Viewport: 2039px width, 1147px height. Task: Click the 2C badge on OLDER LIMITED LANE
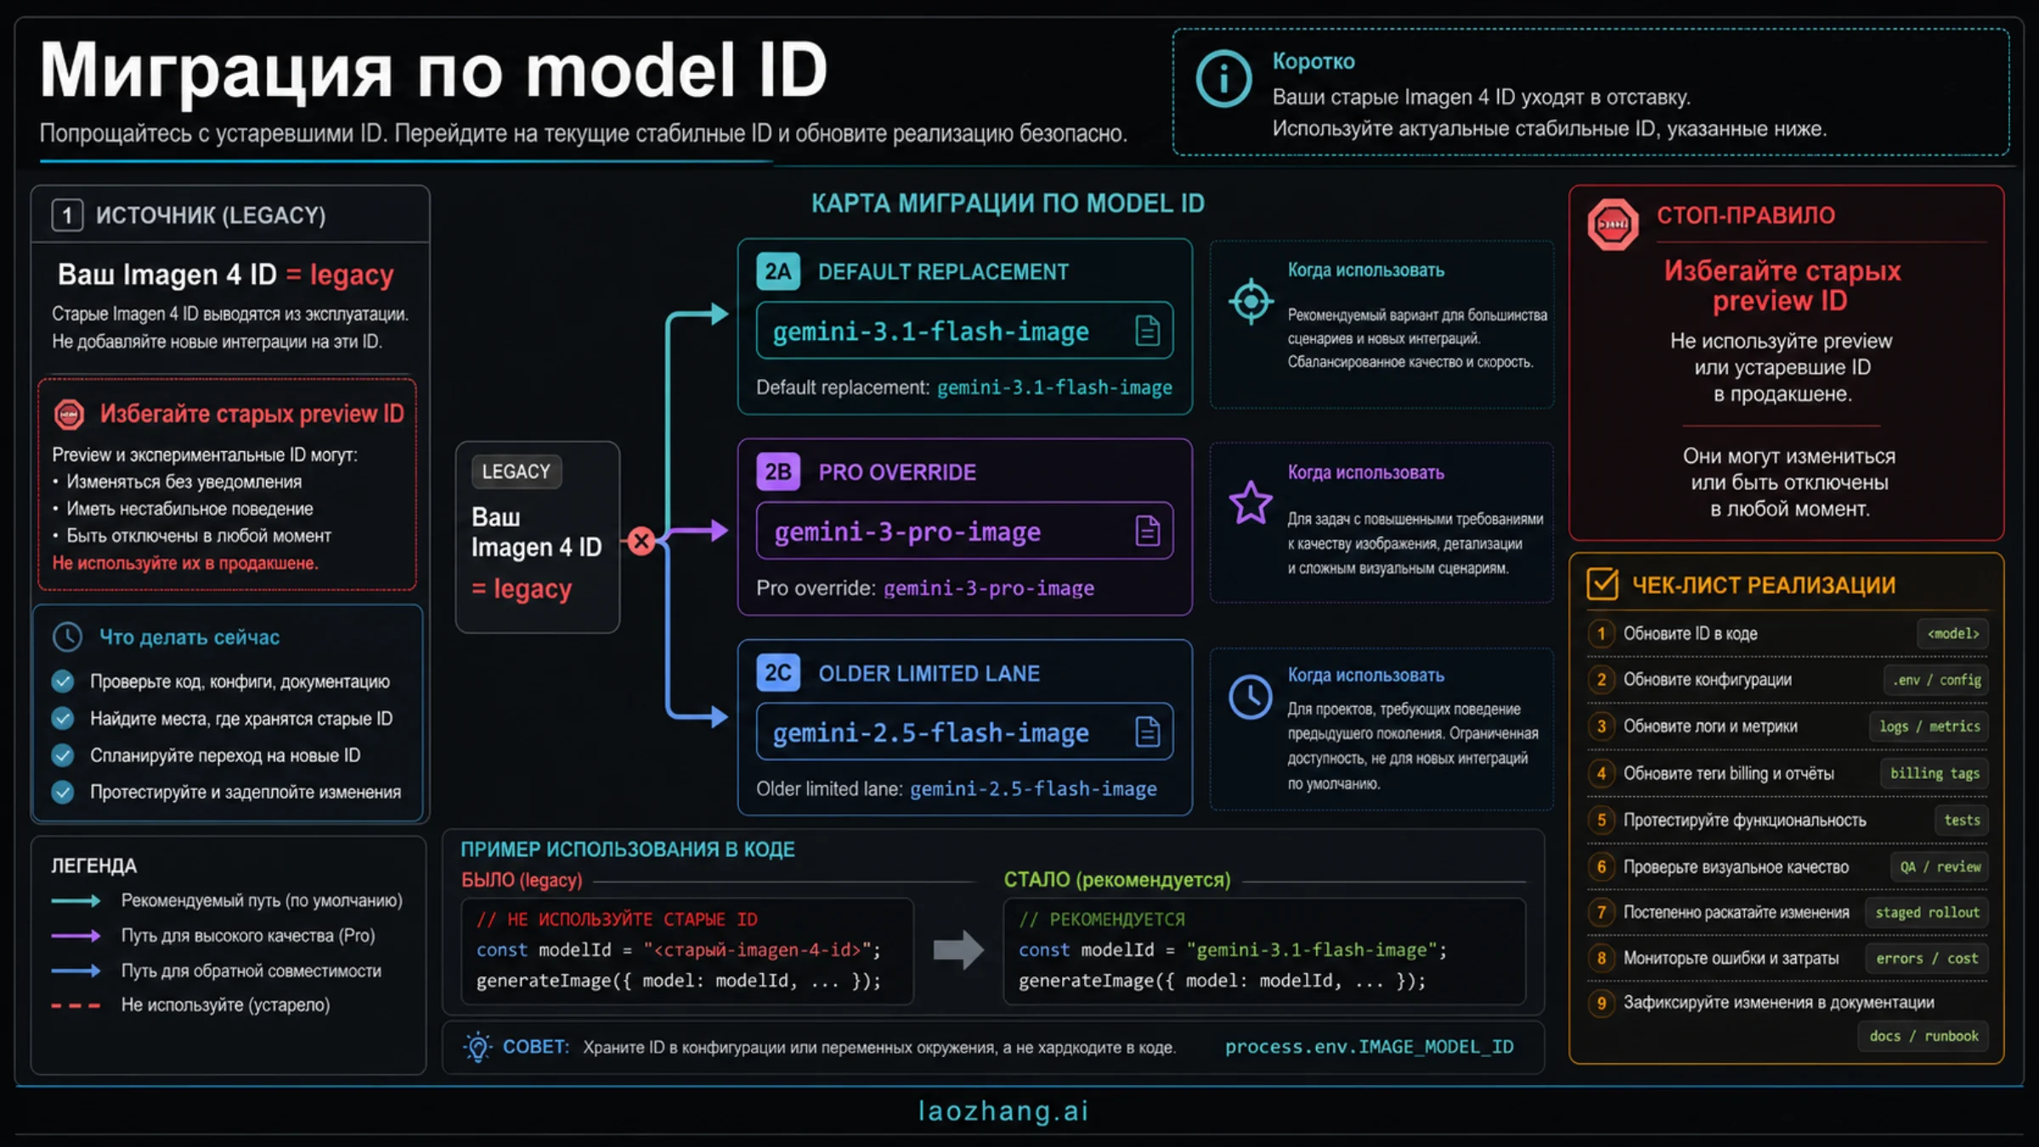coord(778,673)
